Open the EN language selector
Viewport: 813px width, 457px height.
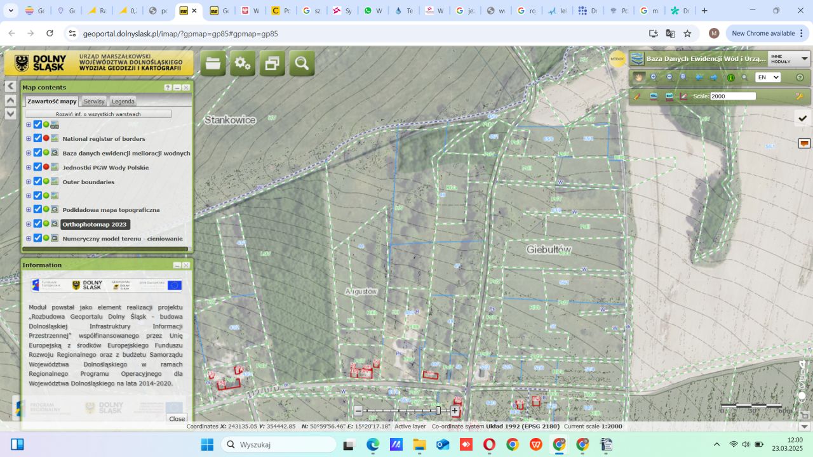click(x=767, y=77)
